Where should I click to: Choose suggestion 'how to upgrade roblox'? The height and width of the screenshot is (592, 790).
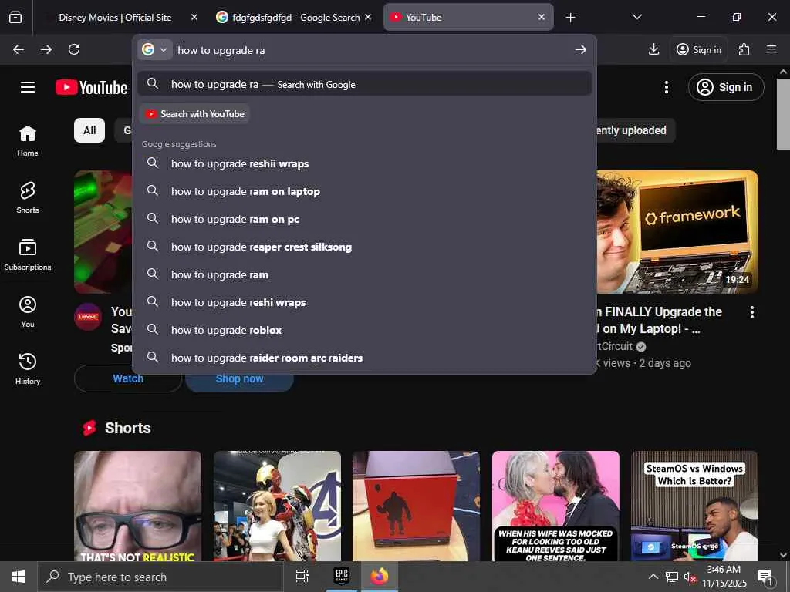(364, 330)
